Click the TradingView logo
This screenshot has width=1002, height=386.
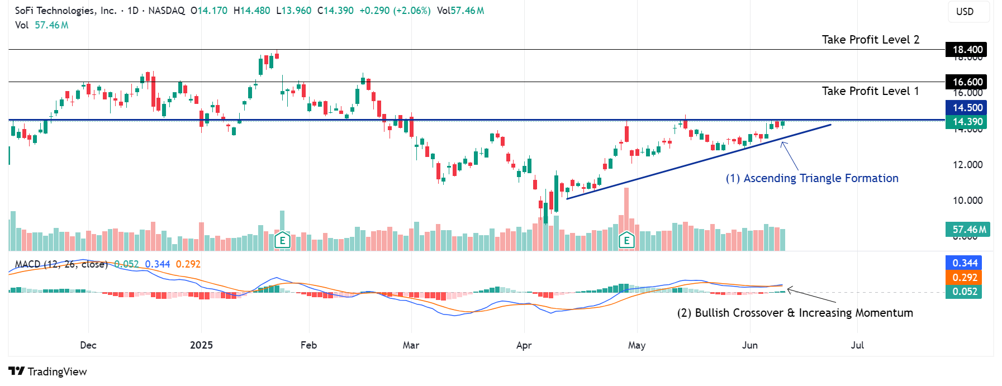coord(48,371)
